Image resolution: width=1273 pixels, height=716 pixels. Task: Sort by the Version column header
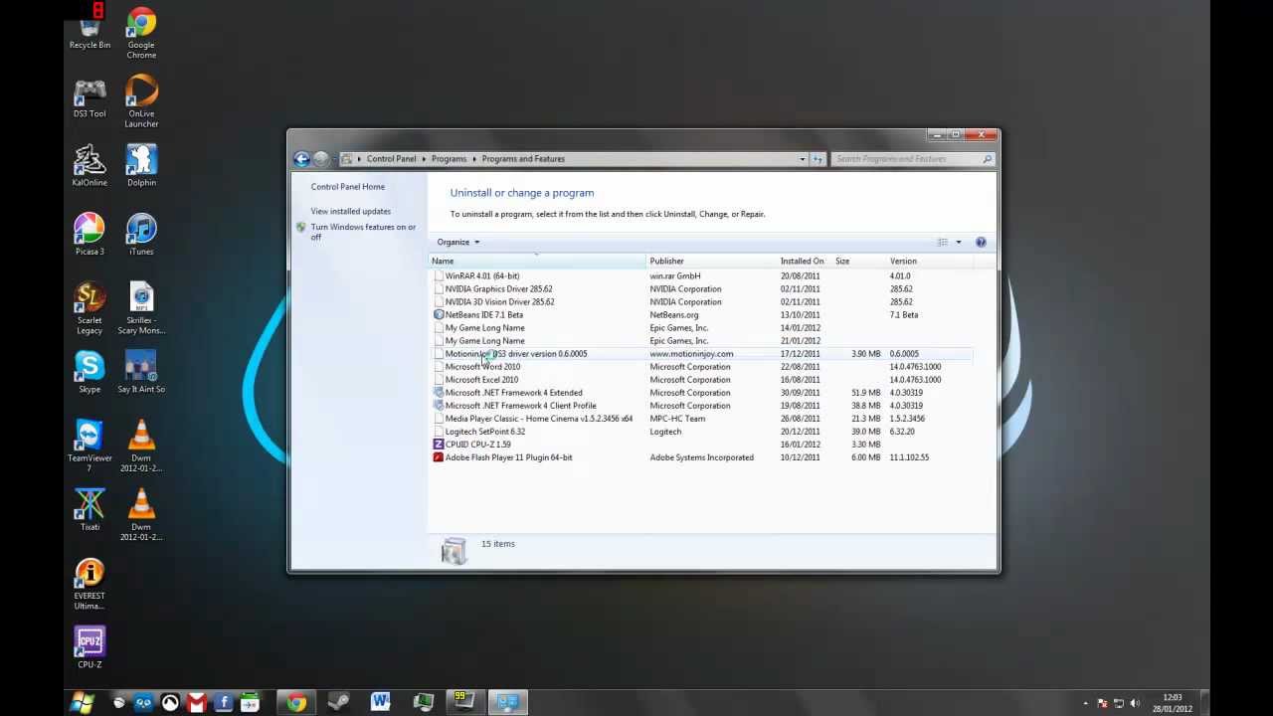(x=929, y=261)
